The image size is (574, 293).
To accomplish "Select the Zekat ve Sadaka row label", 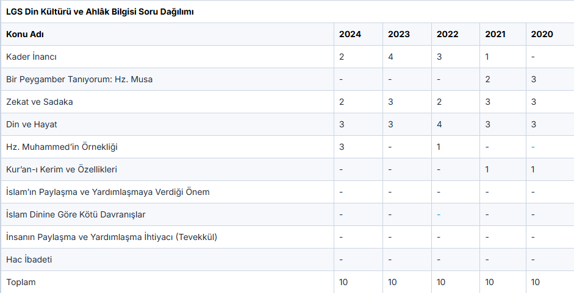I will (x=40, y=102).
